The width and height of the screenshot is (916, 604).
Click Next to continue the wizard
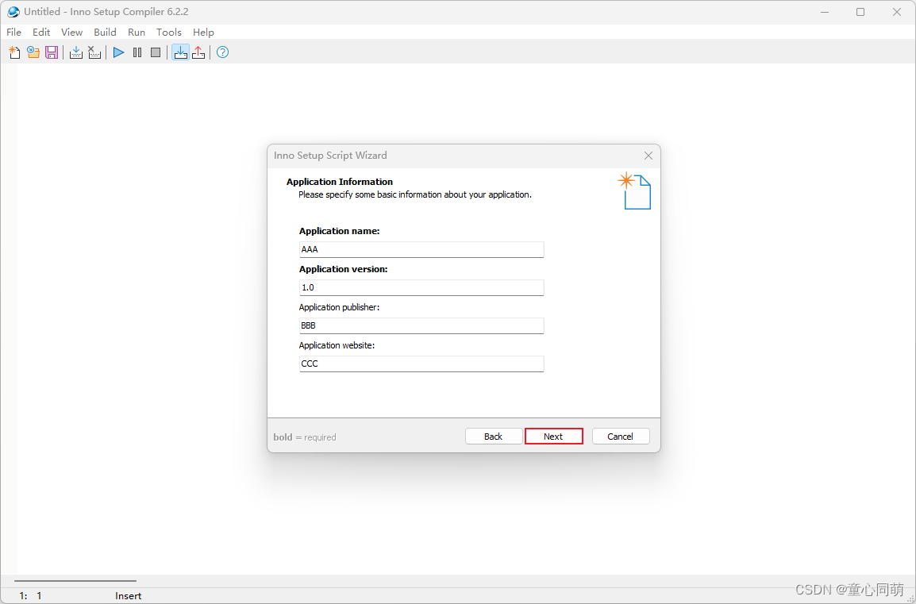click(554, 437)
